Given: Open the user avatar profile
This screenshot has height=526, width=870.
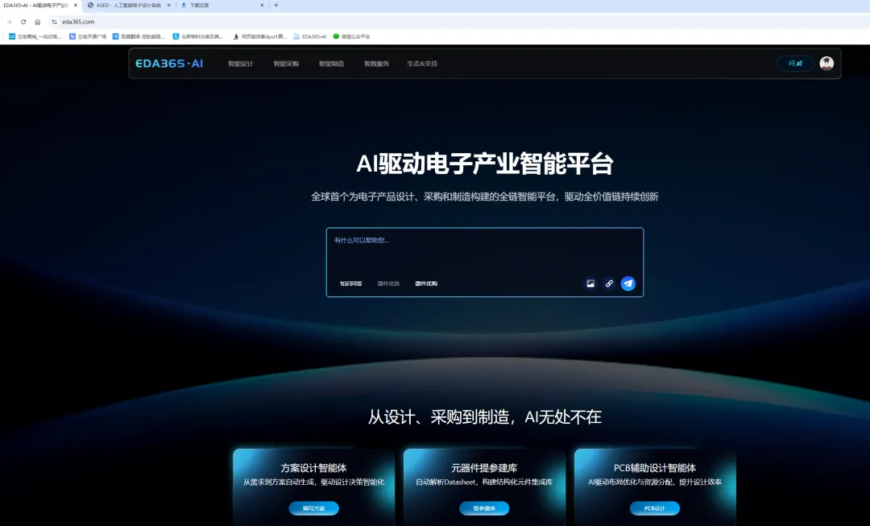Looking at the screenshot, I should pyautogui.click(x=826, y=64).
